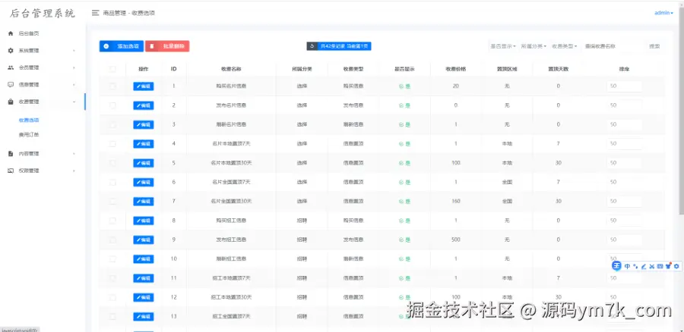Click 编辑 for row 购买名片信息
The width and height of the screenshot is (684, 332).
coord(144,86)
